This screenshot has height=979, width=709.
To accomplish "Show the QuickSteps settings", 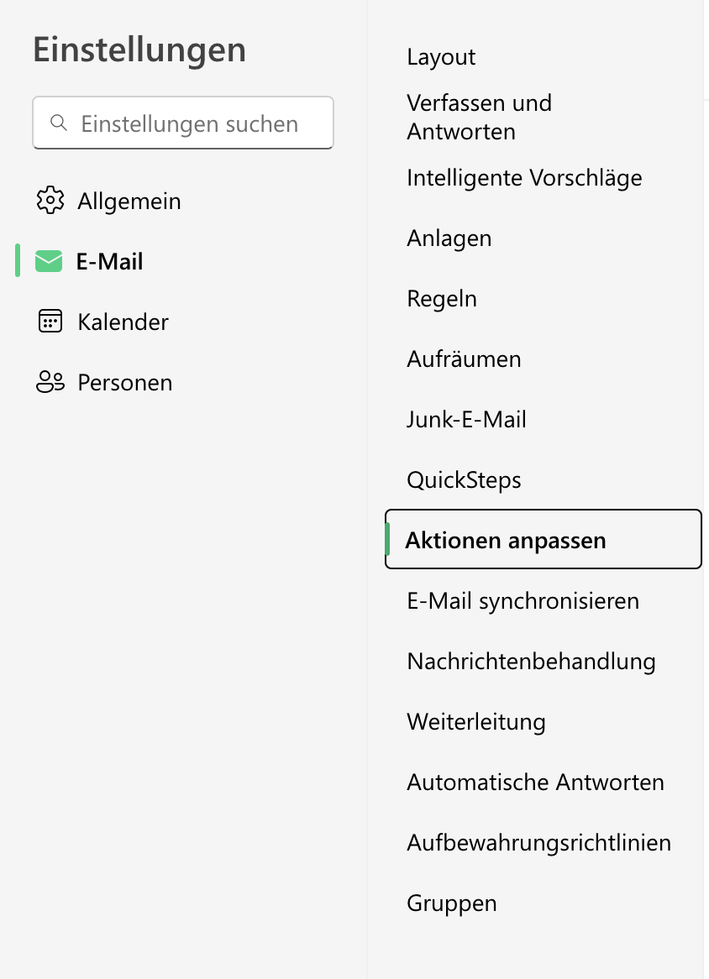I will point(464,480).
